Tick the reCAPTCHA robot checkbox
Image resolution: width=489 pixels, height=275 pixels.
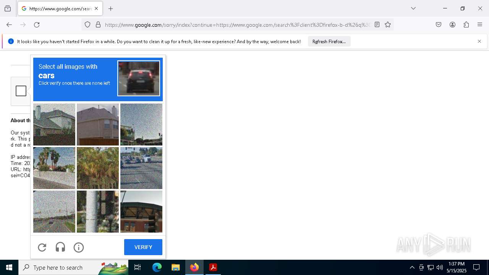21,91
